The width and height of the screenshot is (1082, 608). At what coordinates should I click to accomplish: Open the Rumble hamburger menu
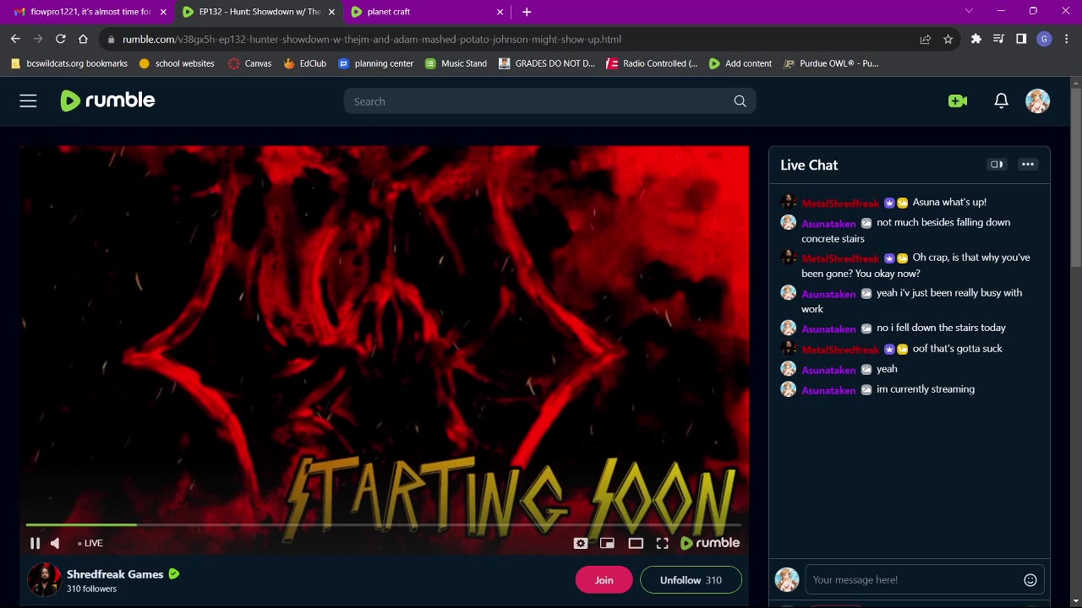point(28,101)
